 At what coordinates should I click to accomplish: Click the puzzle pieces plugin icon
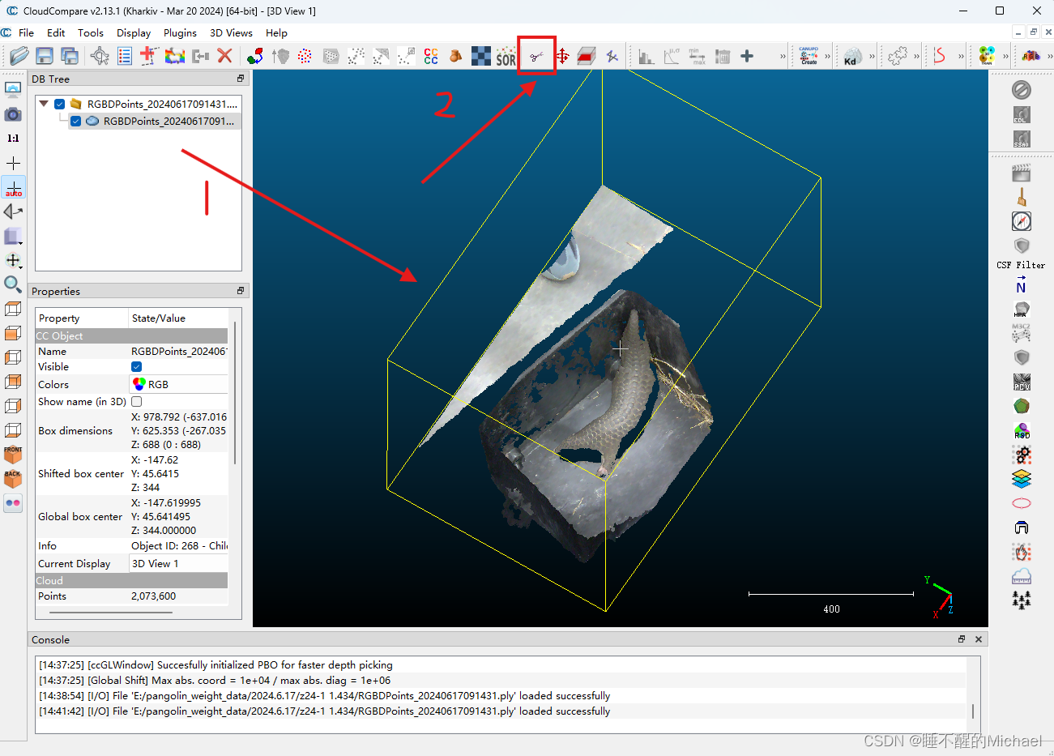(897, 56)
